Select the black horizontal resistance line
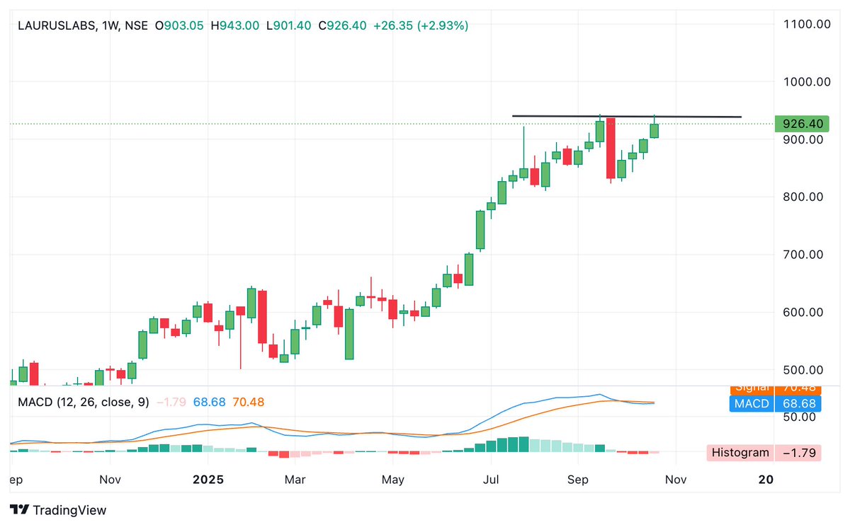 tap(627, 116)
